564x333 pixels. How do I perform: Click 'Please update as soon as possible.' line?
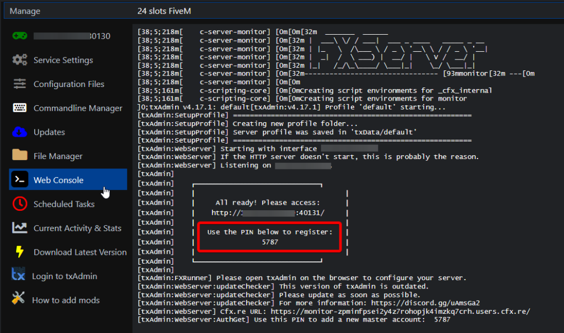point(350,295)
